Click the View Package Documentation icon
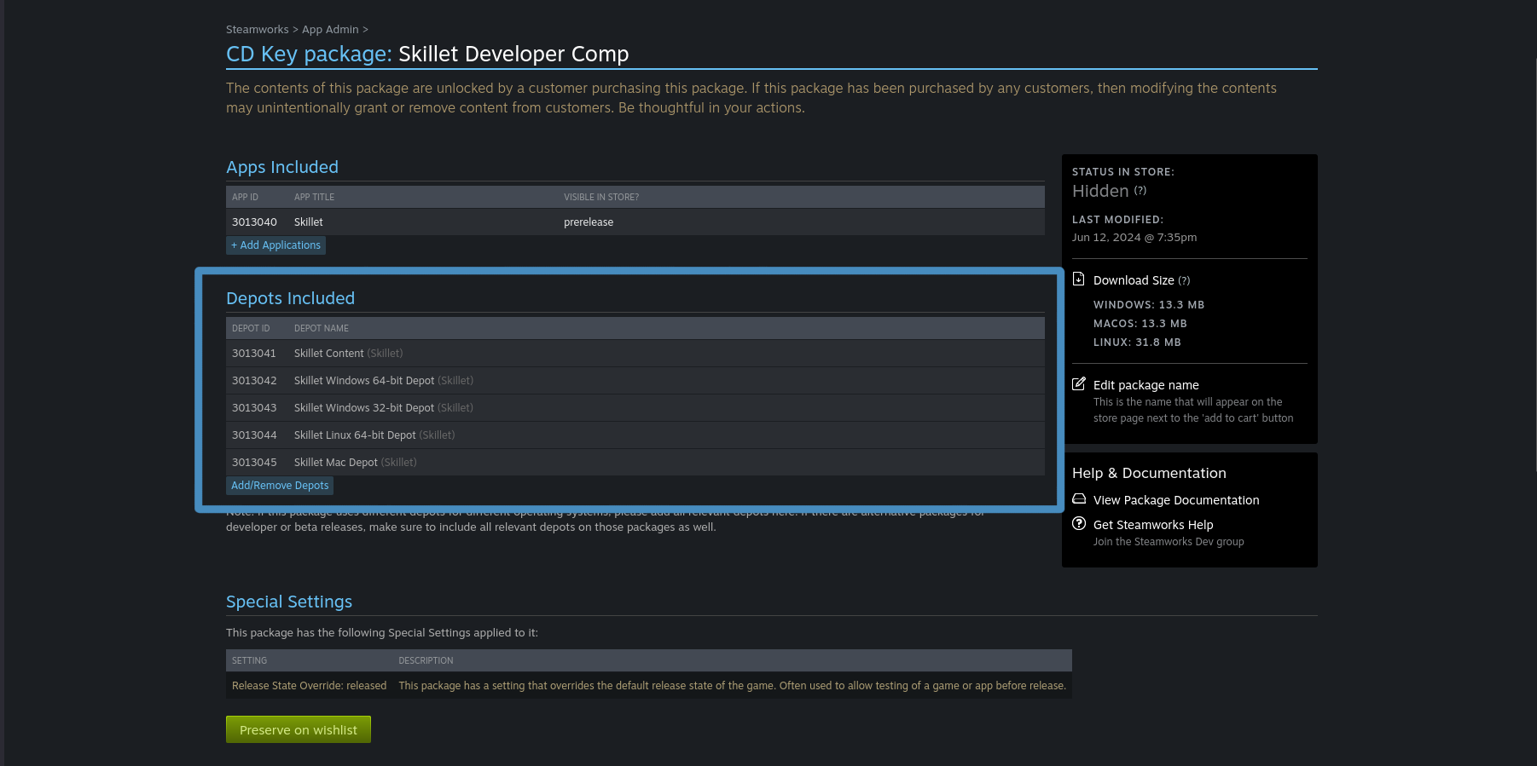 1078,499
